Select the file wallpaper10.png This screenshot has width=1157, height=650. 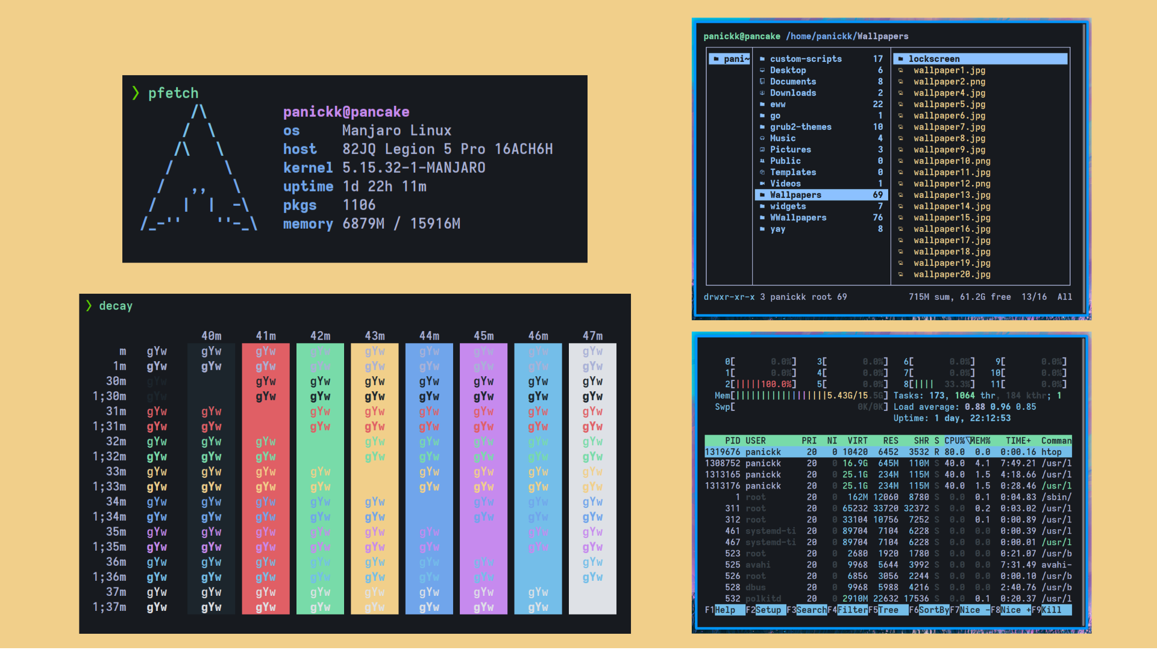coord(952,161)
